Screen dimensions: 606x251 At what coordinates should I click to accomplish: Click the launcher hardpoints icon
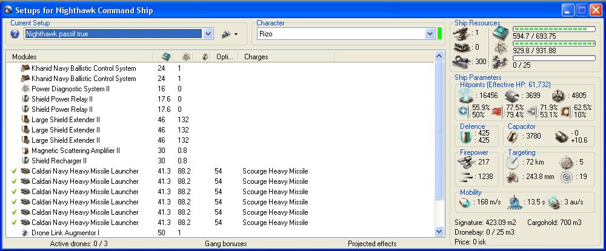pos(462,47)
